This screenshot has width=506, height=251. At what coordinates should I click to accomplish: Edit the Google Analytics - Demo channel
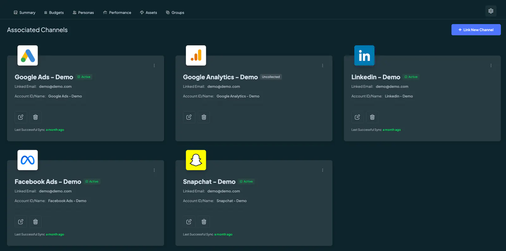pyautogui.click(x=189, y=117)
